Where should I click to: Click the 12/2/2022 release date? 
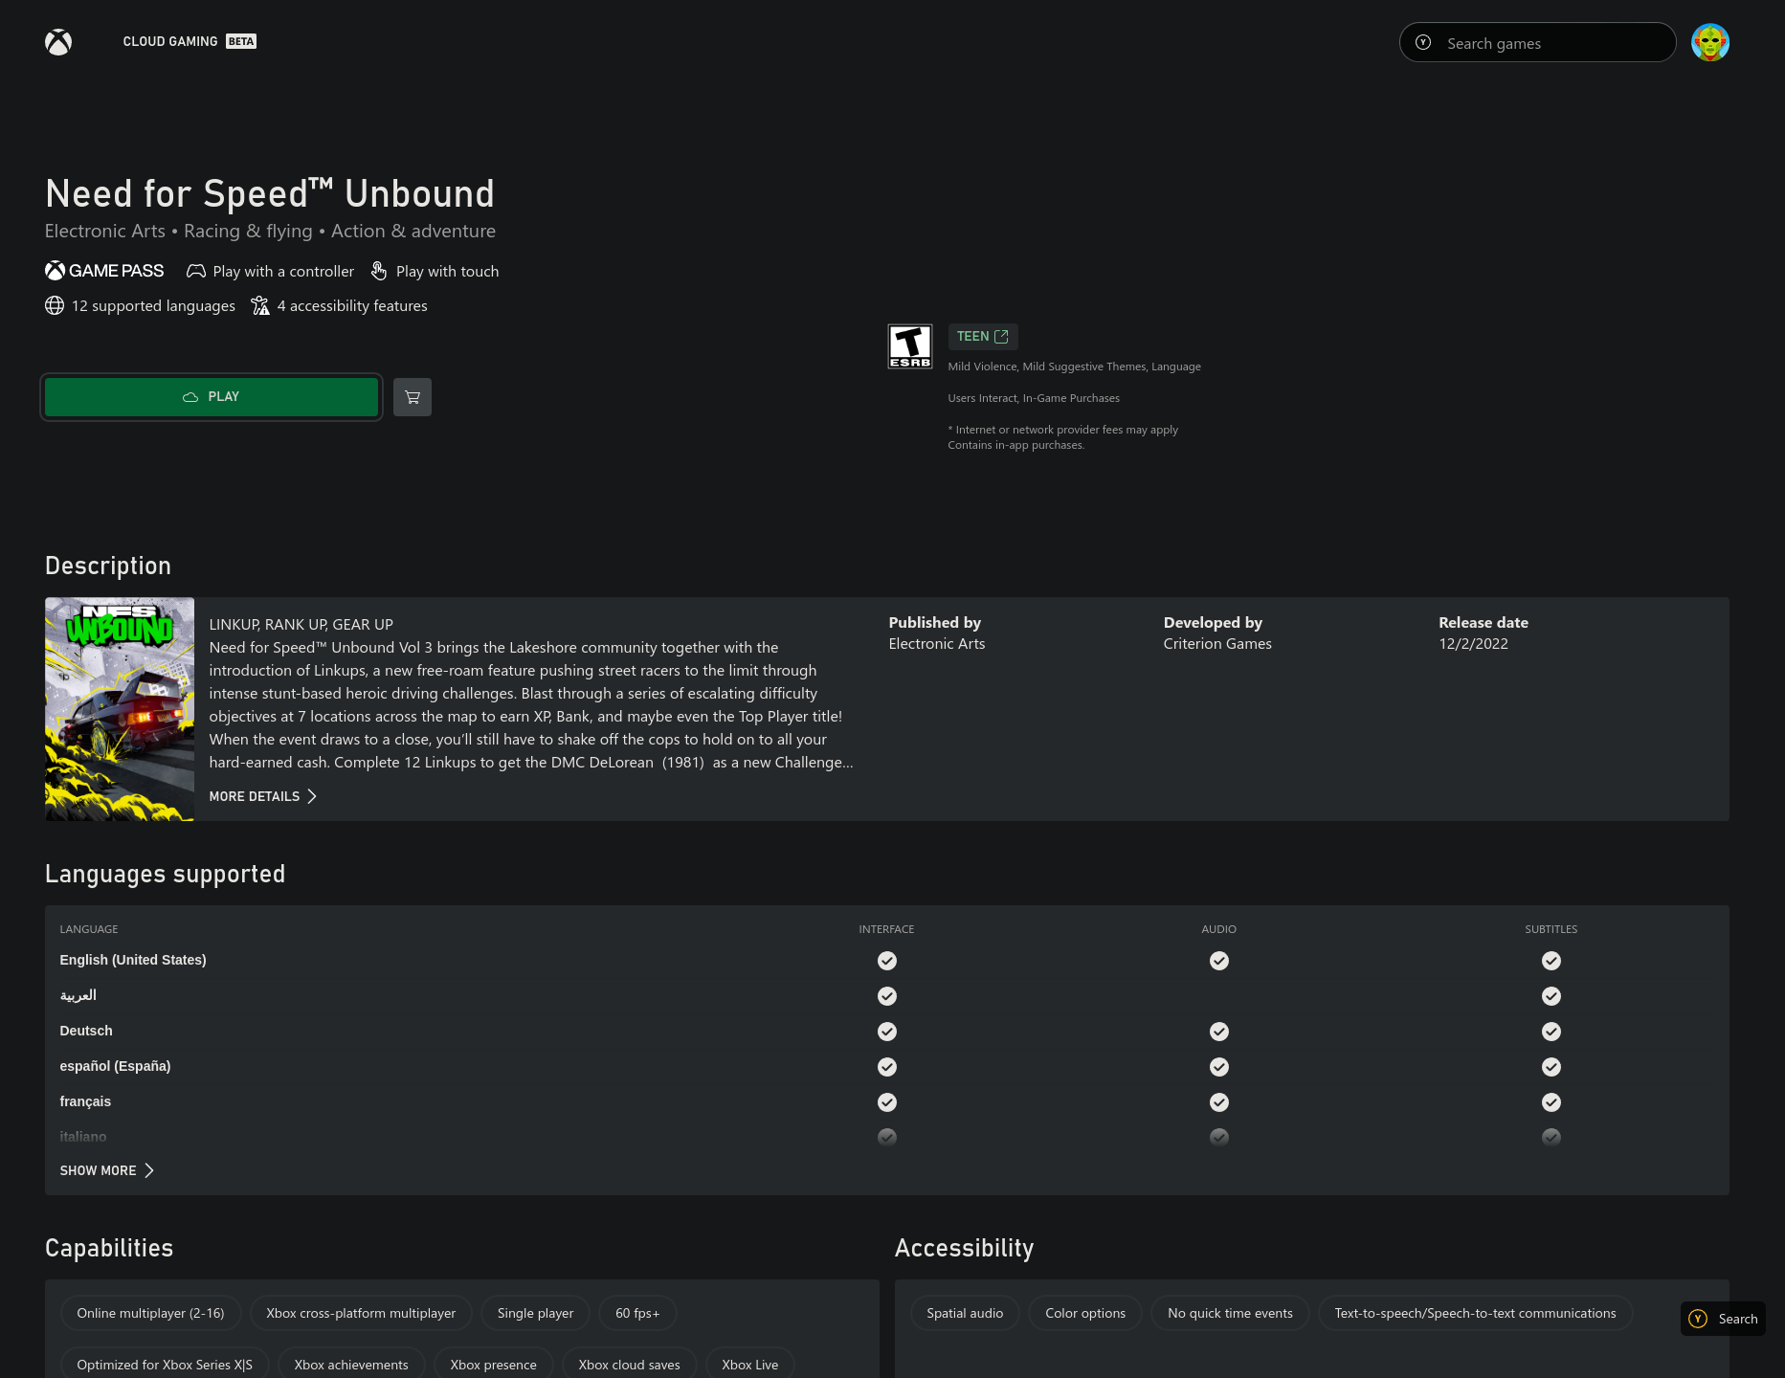tap(1473, 644)
